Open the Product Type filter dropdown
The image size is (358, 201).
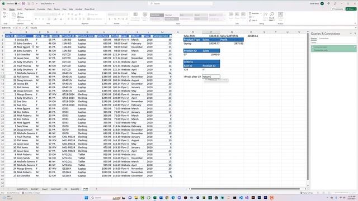click(95, 36)
